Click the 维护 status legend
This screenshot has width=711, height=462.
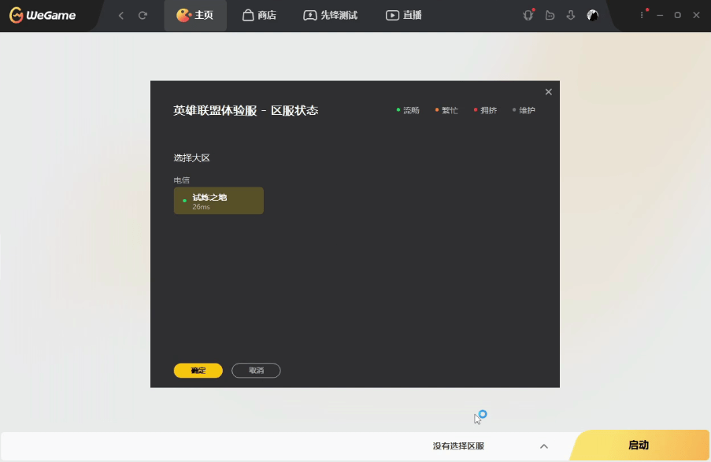click(x=524, y=110)
